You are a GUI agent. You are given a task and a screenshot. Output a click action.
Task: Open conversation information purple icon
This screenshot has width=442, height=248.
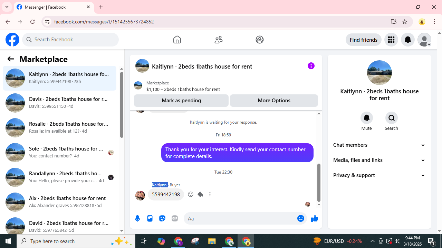[311, 66]
